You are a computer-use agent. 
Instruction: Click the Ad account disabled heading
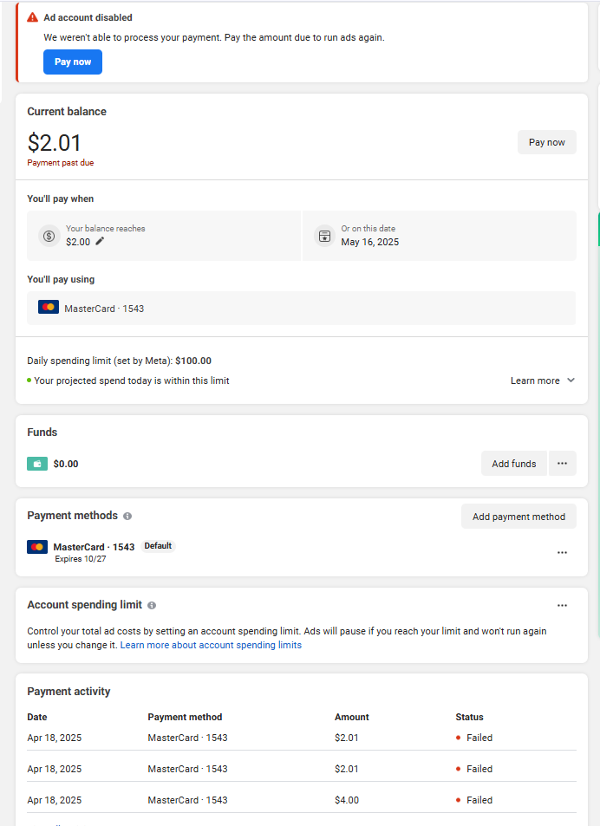coord(88,17)
